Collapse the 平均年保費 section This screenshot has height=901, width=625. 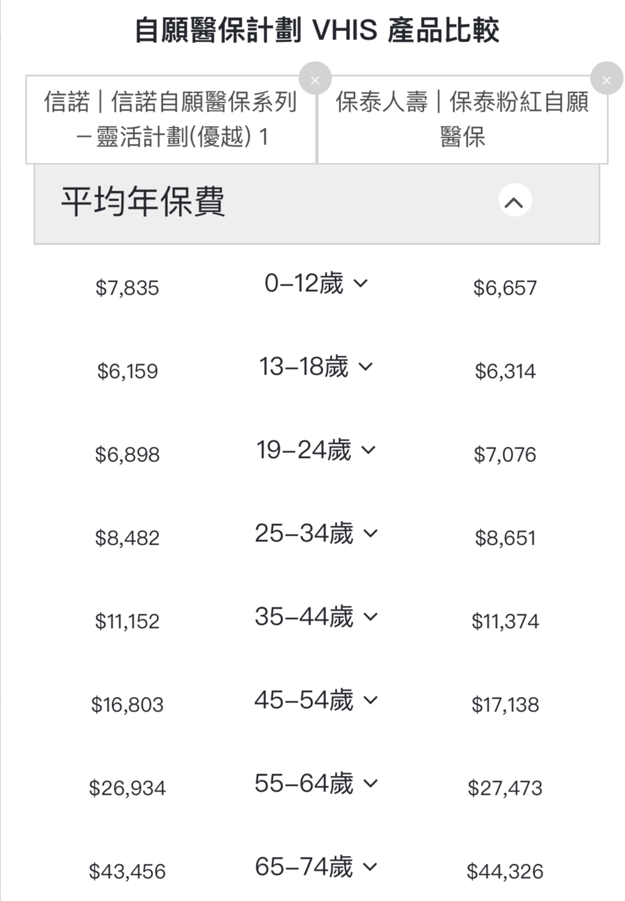(514, 201)
